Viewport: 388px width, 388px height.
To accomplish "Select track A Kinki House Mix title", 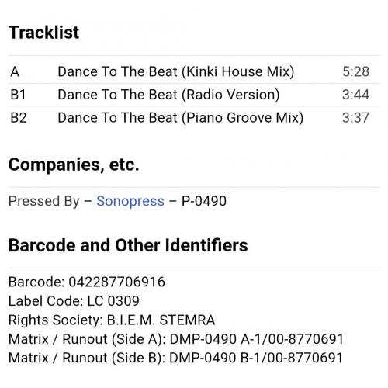I will pos(176,71).
